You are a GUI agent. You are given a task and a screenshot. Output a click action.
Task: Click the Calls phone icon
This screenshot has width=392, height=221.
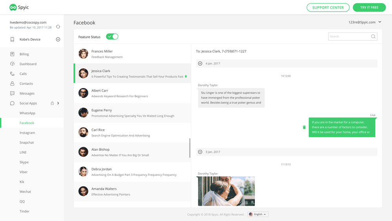click(12, 74)
